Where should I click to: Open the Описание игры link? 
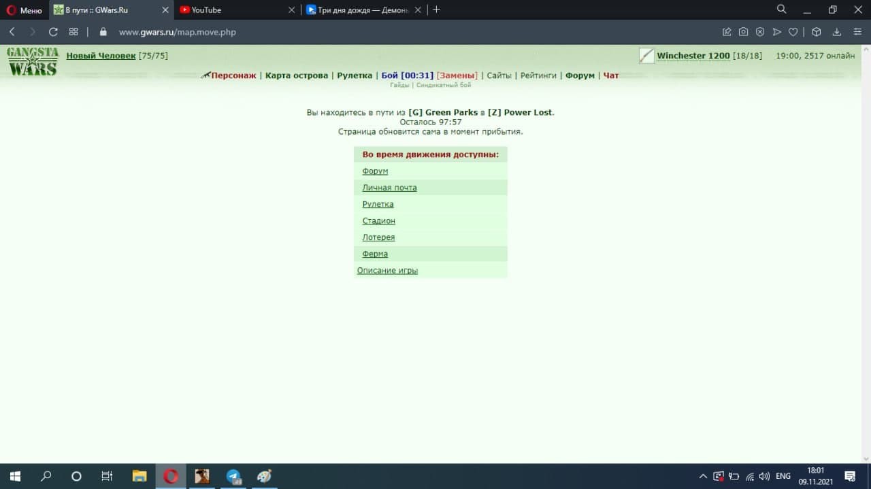tap(387, 271)
